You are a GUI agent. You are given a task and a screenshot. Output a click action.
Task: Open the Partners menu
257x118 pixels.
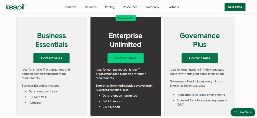(x=173, y=7)
